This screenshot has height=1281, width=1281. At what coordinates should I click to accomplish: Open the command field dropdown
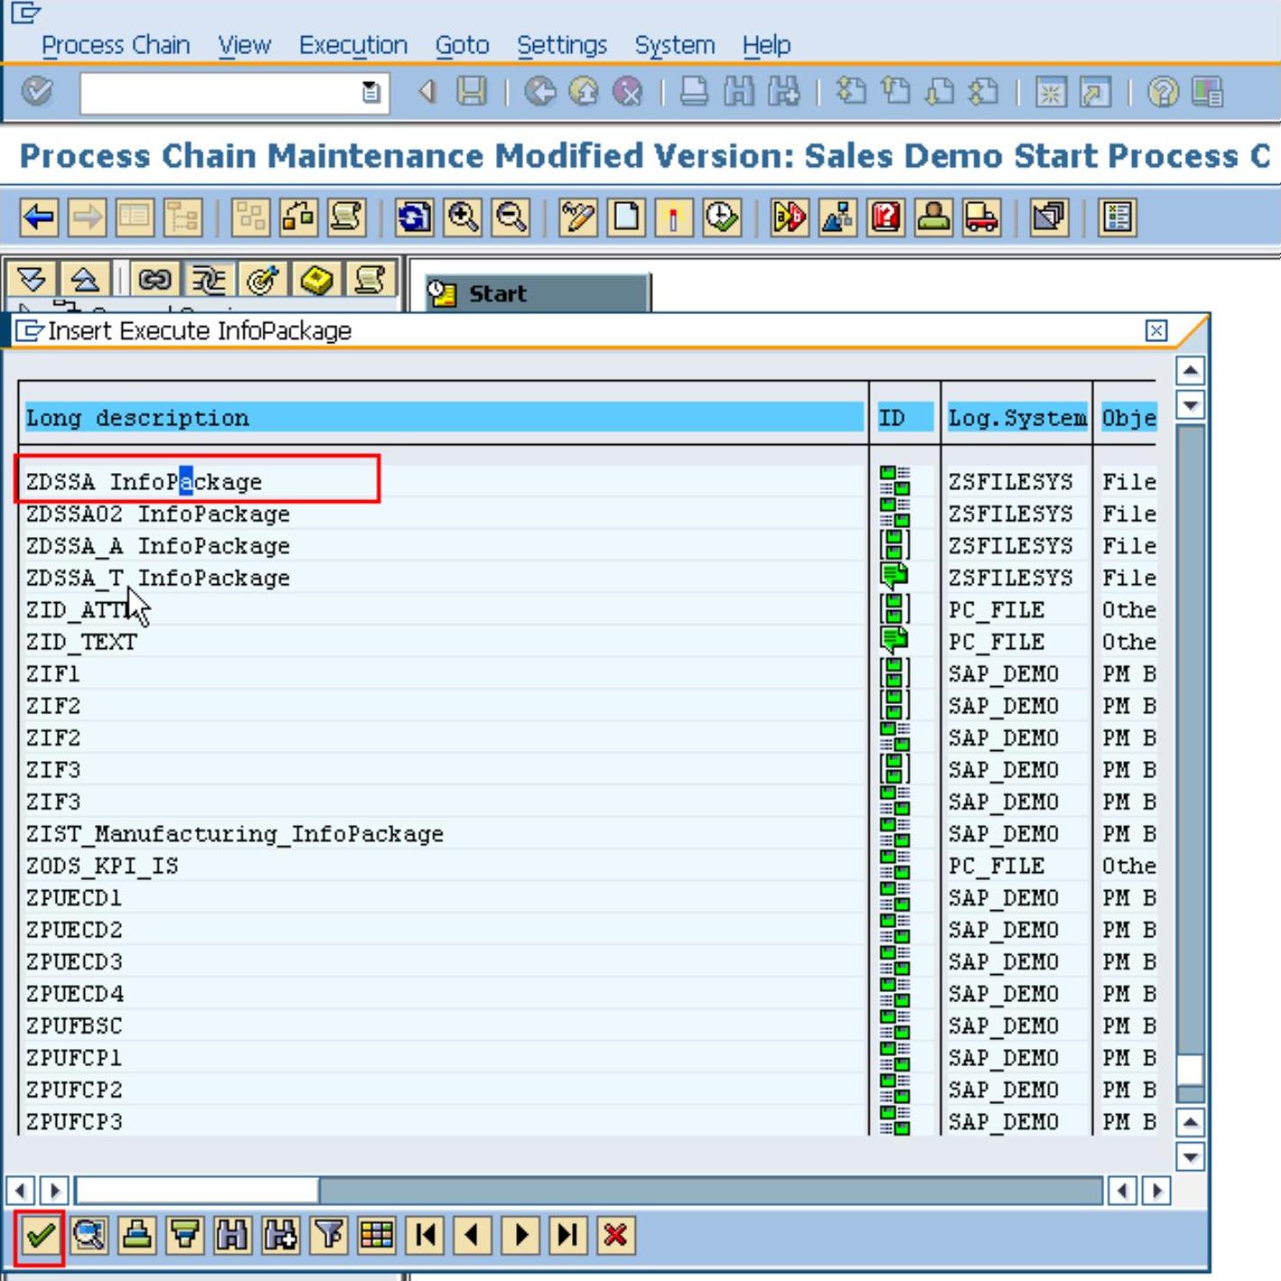tap(370, 92)
